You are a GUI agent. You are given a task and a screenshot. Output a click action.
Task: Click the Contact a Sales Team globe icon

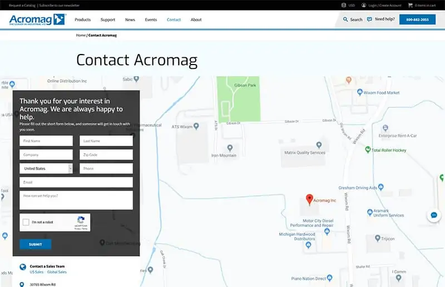[23, 267]
